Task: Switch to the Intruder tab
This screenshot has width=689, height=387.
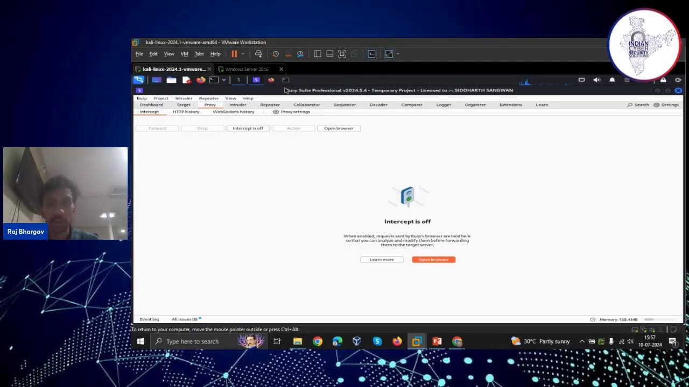Action: click(x=237, y=105)
